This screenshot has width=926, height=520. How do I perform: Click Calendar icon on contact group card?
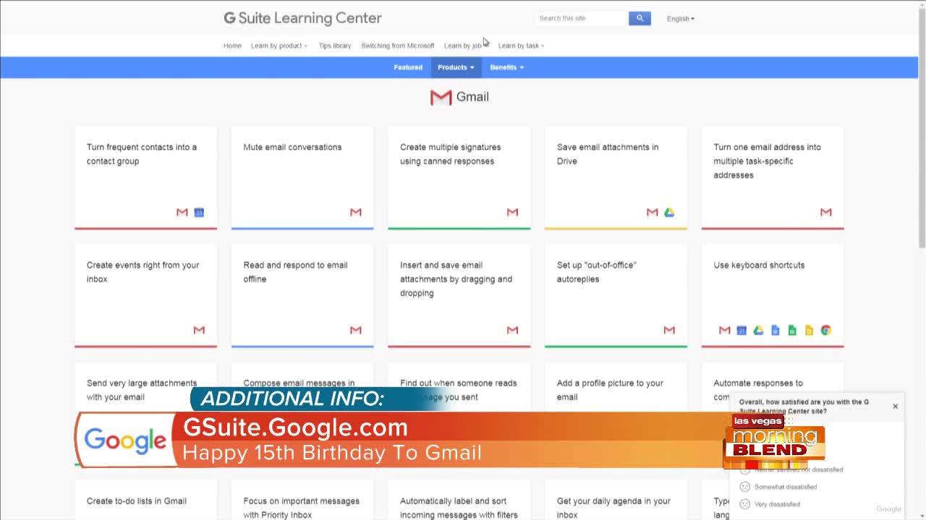click(199, 212)
